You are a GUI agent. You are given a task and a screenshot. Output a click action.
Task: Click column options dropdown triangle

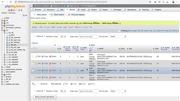click(55, 45)
